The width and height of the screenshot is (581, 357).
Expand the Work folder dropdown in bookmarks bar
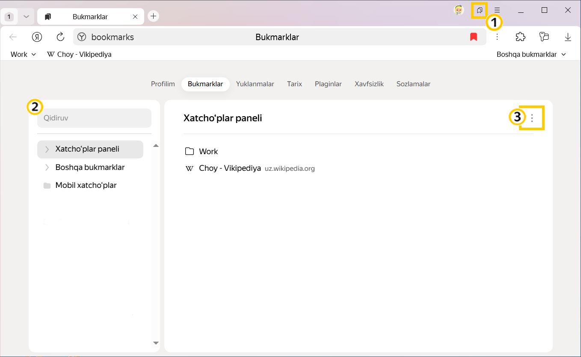[x=24, y=54]
